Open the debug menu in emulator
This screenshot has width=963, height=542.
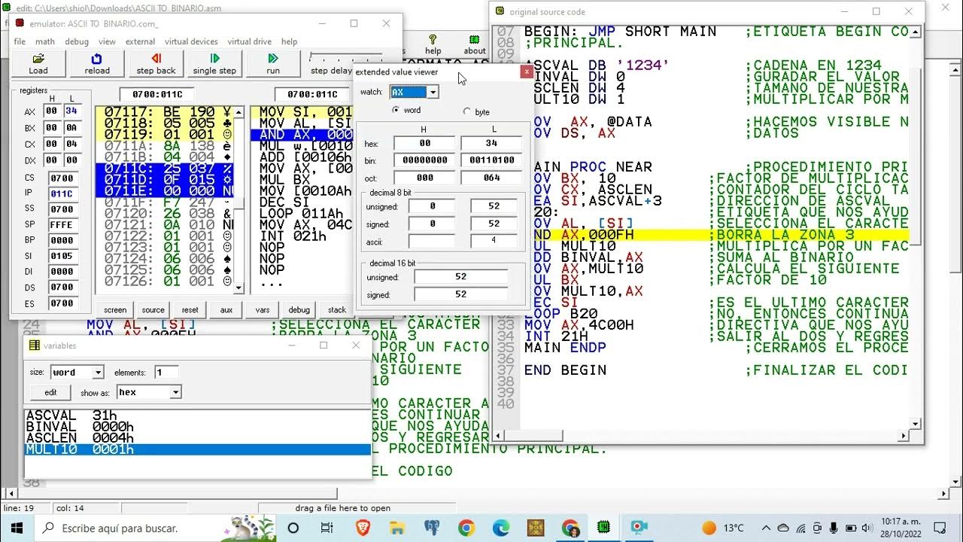pos(77,41)
